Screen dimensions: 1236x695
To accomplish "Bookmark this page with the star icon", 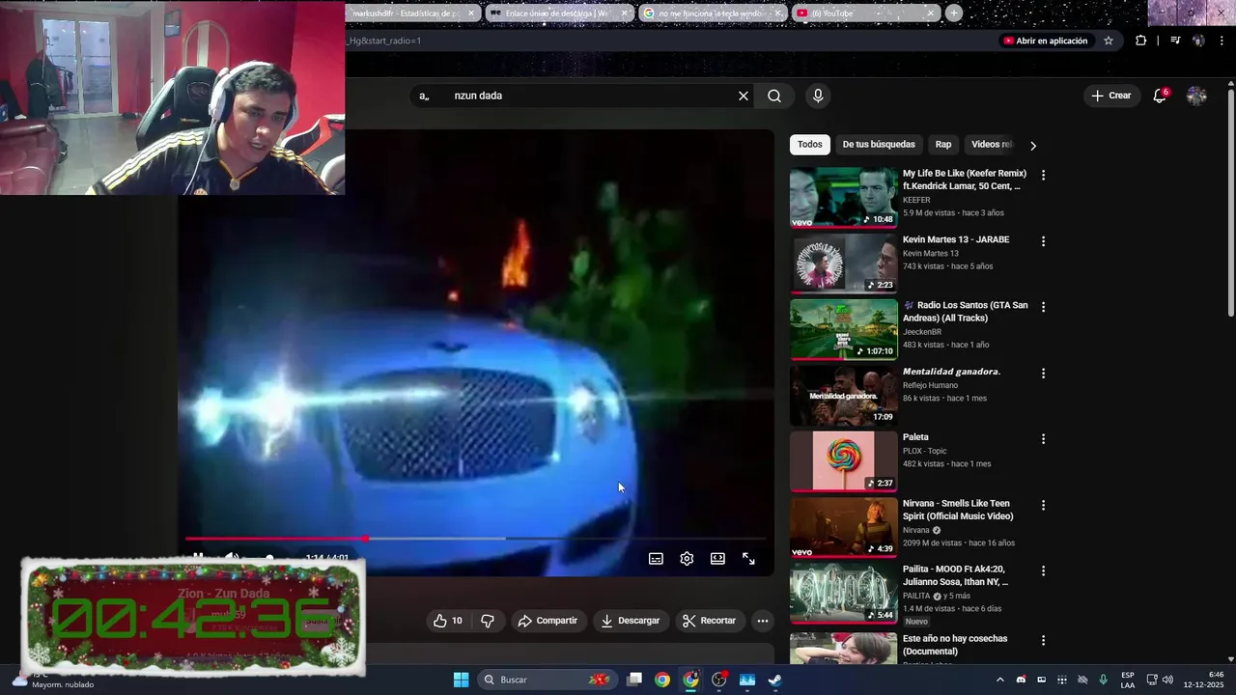I will pos(1109,41).
